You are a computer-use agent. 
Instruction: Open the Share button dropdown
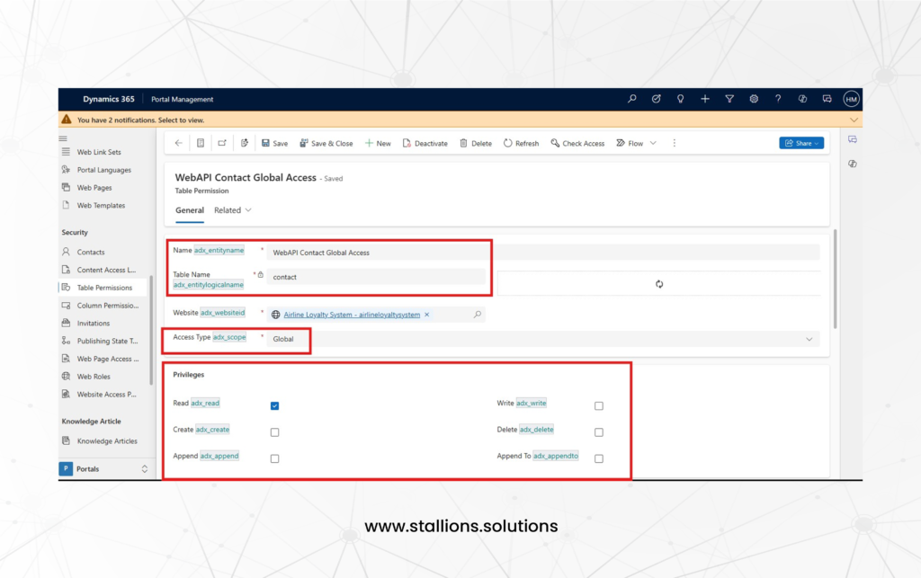pyautogui.click(x=801, y=143)
